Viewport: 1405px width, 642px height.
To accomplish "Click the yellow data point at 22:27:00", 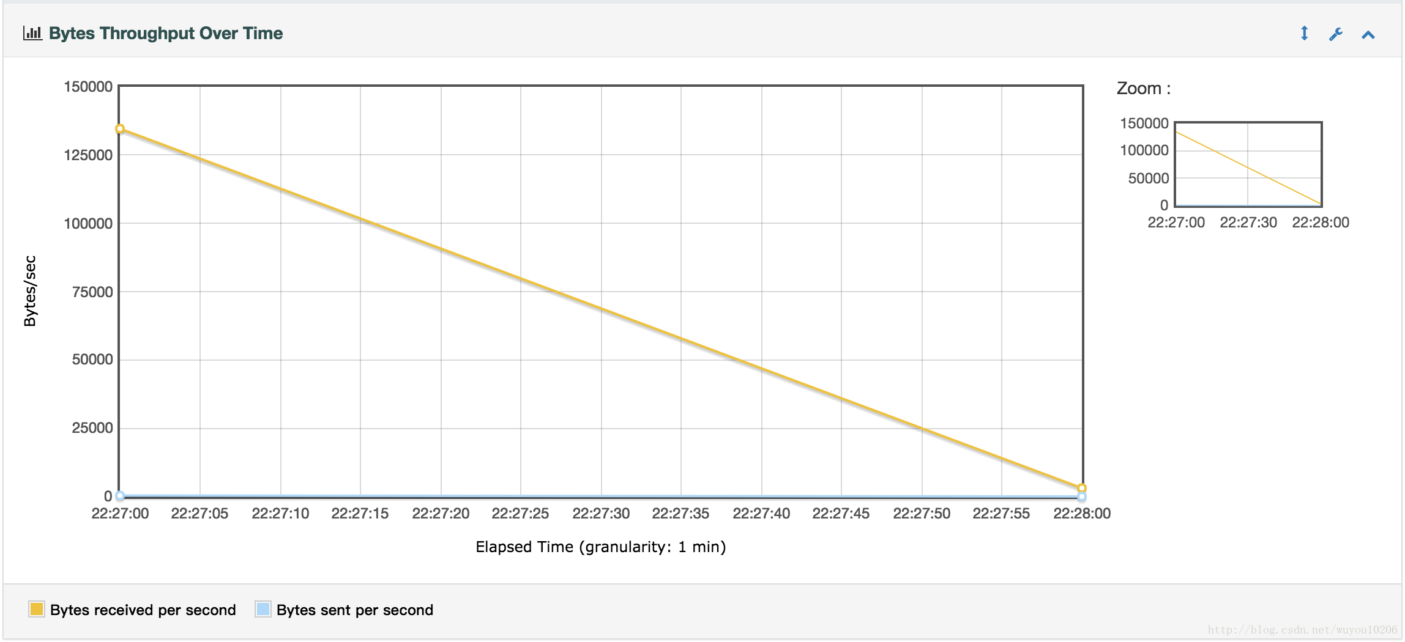I will 120,128.
